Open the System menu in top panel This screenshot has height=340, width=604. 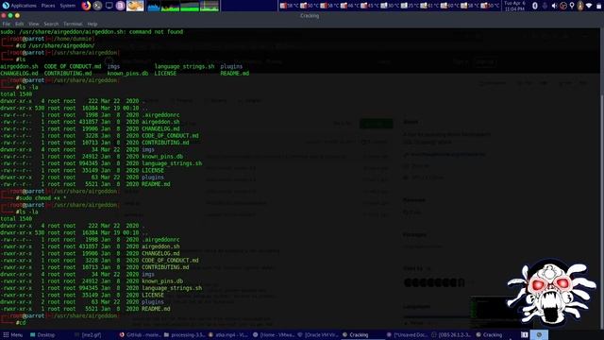pyautogui.click(x=67, y=6)
